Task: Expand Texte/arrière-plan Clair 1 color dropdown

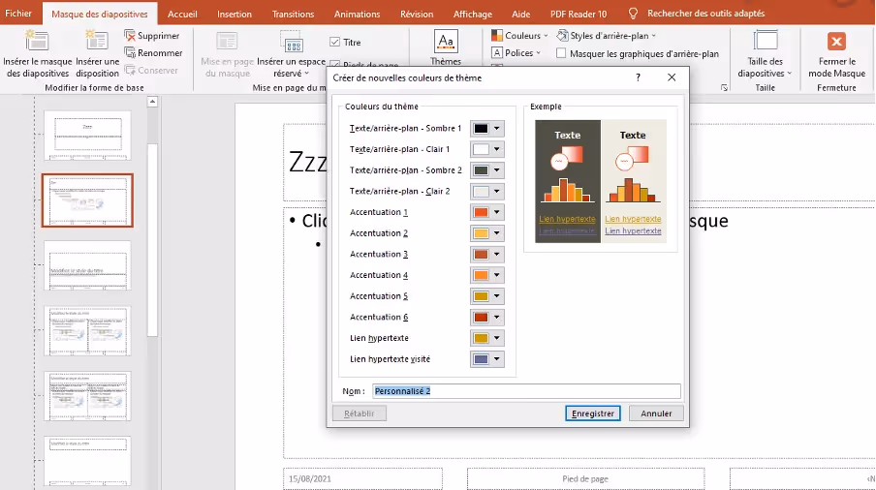Action: coord(497,149)
